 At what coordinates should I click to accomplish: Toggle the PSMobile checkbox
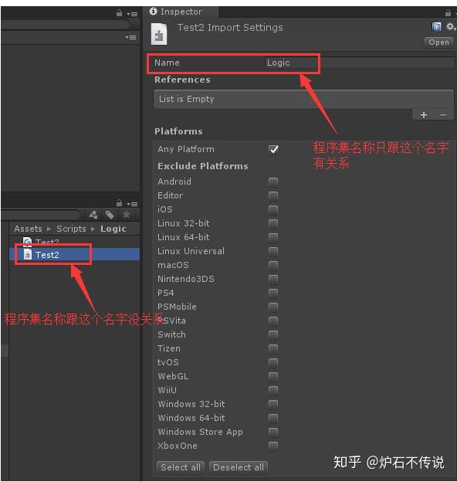[273, 307]
